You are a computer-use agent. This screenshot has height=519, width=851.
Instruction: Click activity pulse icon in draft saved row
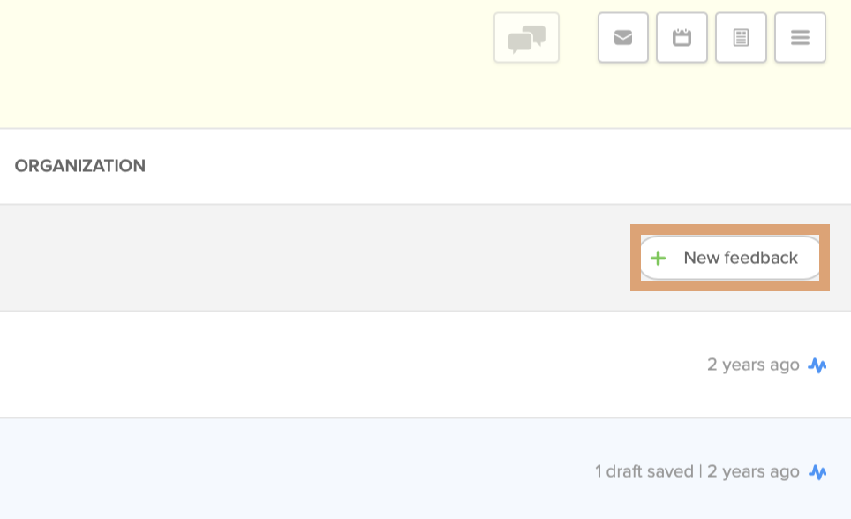coord(817,472)
